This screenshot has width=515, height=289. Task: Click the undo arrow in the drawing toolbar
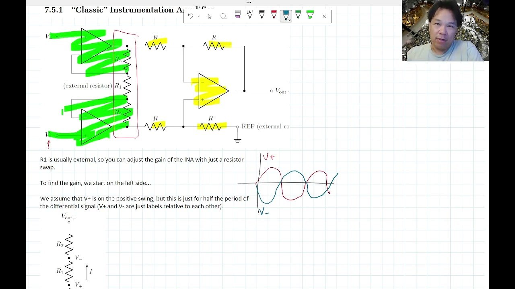pyautogui.click(x=191, y=16)
